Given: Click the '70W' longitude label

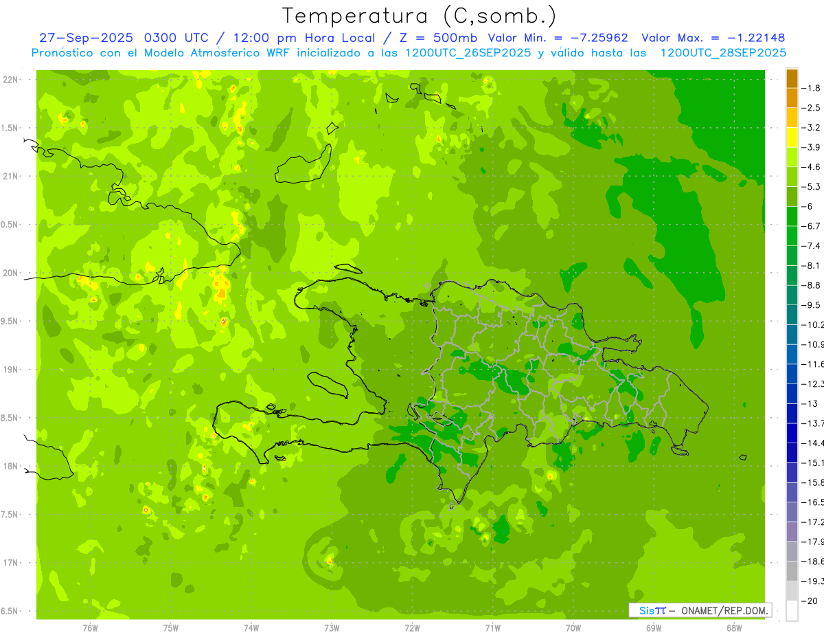Looking at the screenshot, I should click(573, 628).
